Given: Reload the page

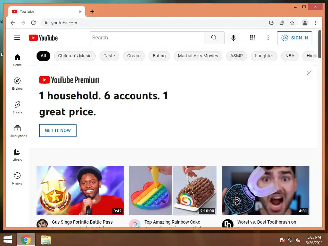Looking at the screenshot, I should click(x=33, y=23).
